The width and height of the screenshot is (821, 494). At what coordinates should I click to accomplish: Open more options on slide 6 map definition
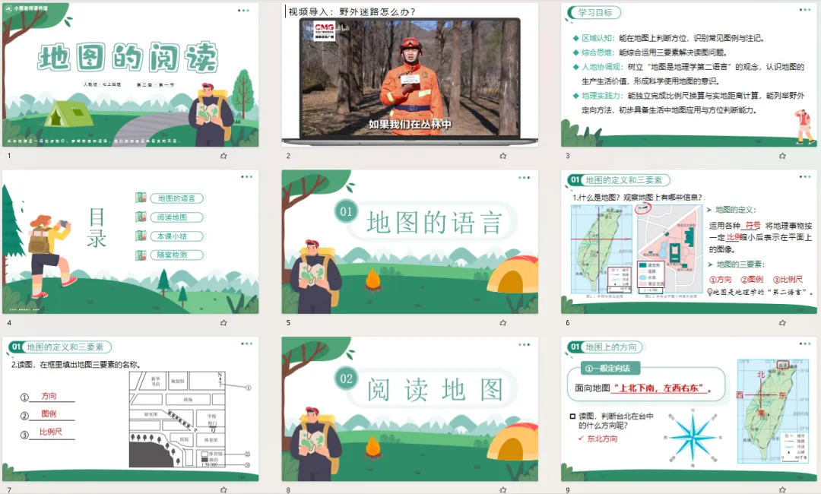click(805, 177)
